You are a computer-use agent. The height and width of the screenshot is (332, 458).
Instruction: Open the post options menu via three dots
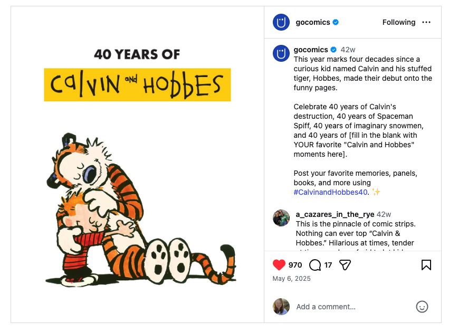(426, 22)
